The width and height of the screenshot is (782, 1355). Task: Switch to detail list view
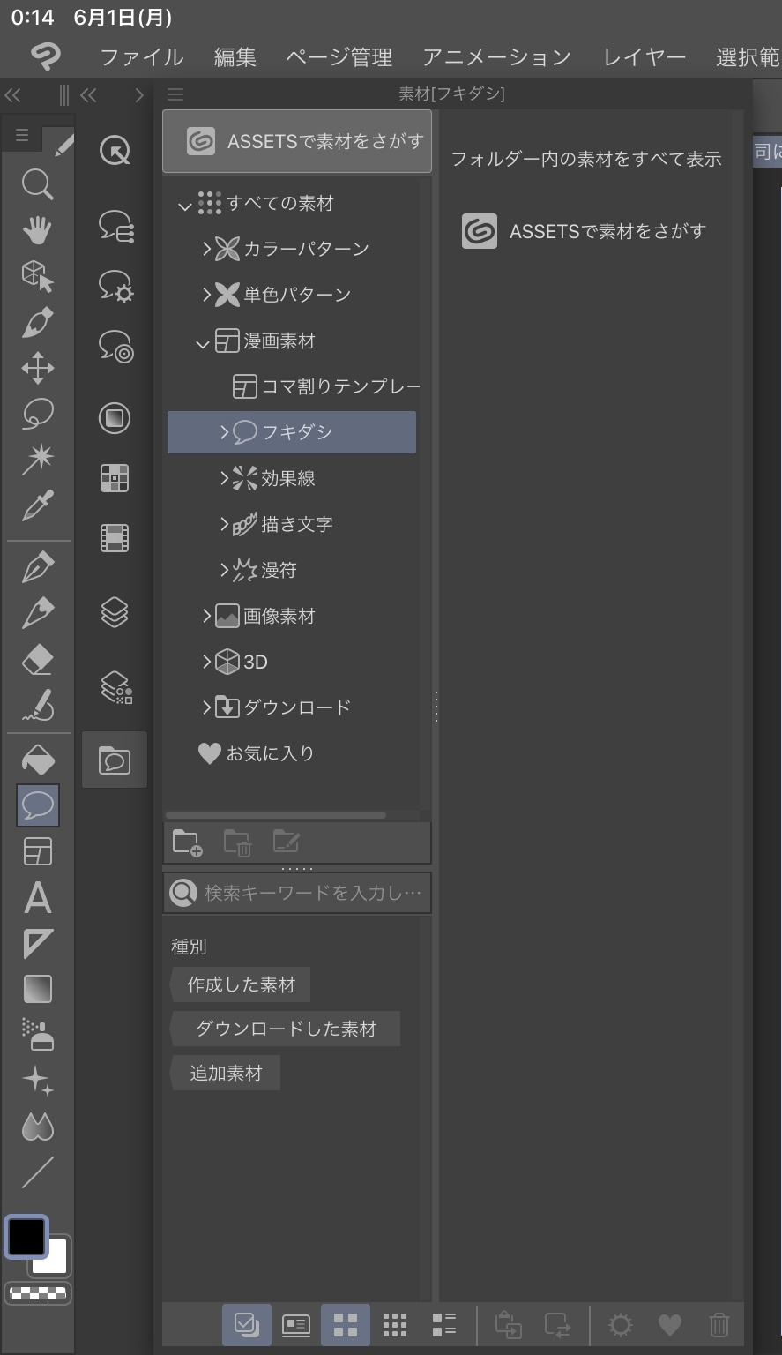click(444, 1324)
